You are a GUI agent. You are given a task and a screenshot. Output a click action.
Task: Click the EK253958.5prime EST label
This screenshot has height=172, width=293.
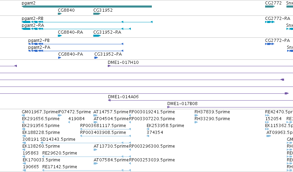click(165, 126)
